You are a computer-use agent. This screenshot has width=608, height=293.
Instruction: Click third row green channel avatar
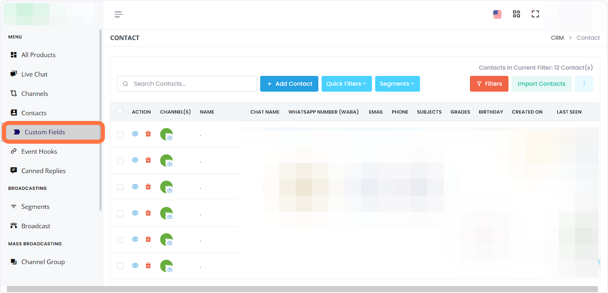point(167,187)
